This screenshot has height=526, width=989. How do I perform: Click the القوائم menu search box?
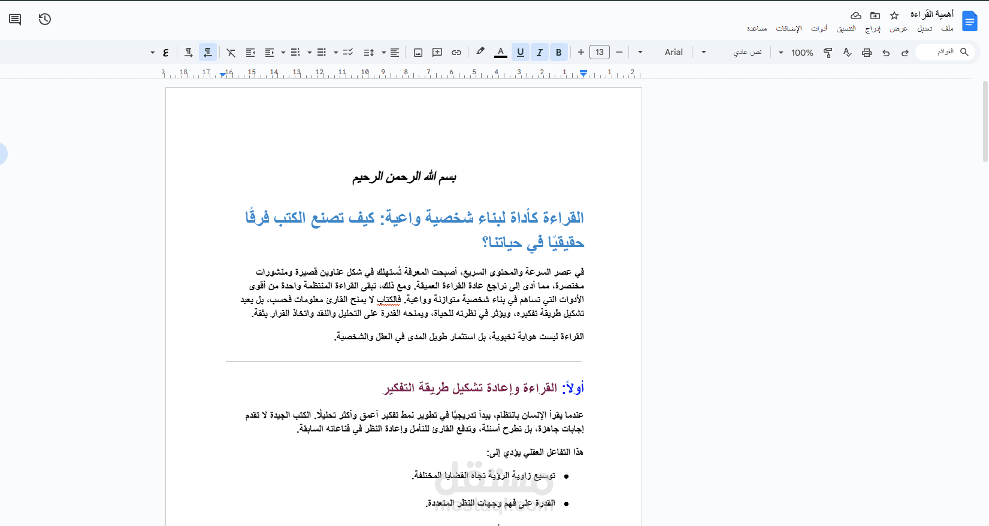pos(945,52)
